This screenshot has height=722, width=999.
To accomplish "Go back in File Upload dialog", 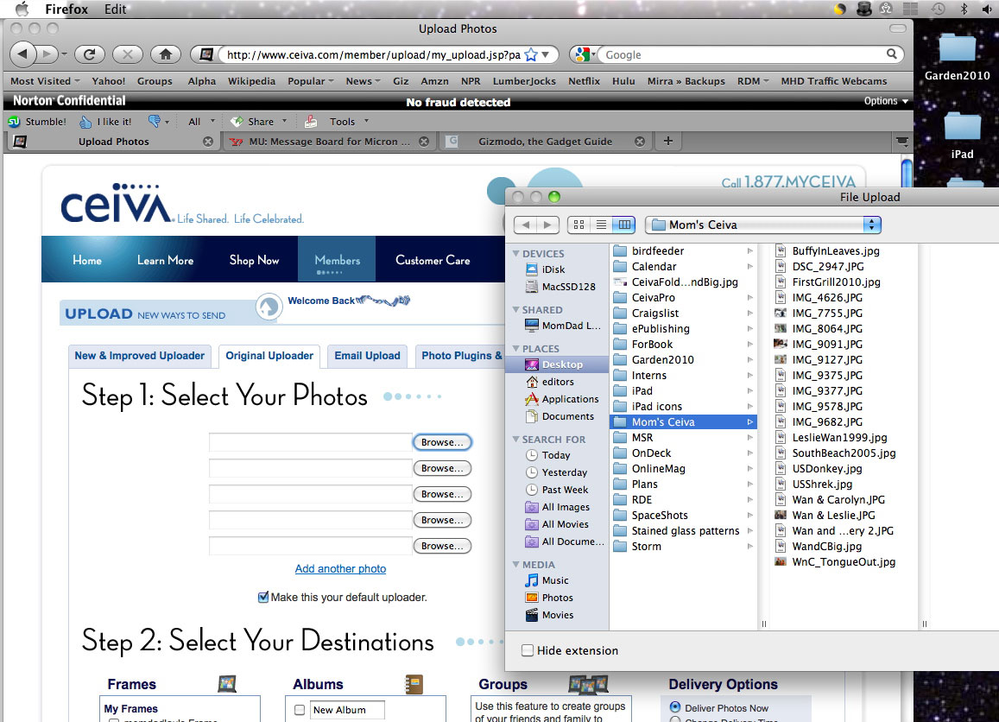I will pyautogui.click(x=525, y=225).
